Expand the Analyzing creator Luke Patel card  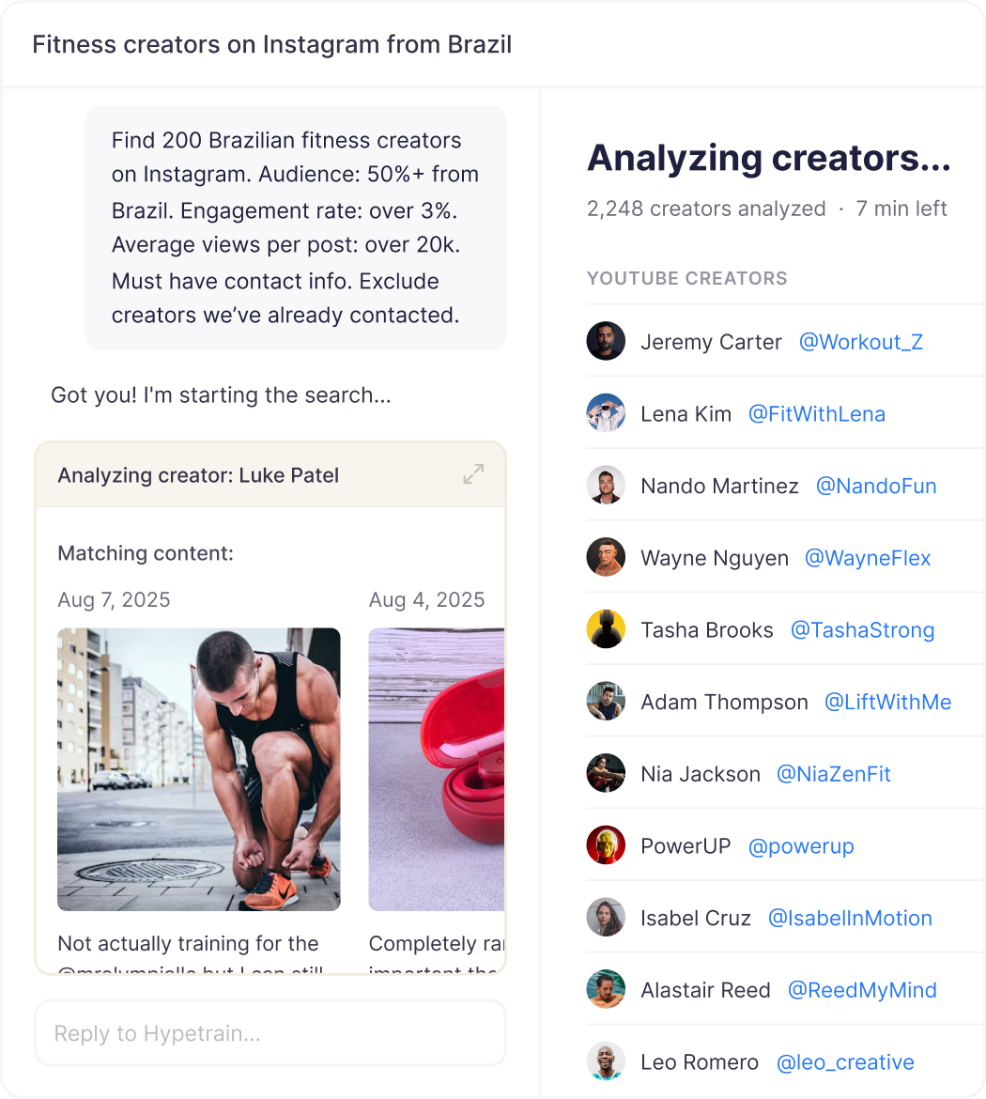point(473,474)
